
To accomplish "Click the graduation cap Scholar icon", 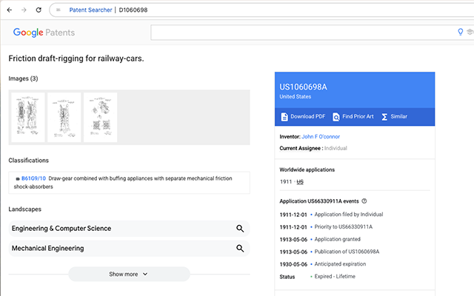I will (x=470, y=32).
